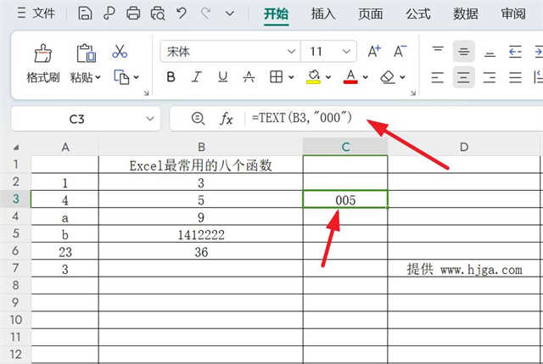Screen dimensions: 543x364
Task: Expand fill color dropdown arrow
Action: click(328, 77)
